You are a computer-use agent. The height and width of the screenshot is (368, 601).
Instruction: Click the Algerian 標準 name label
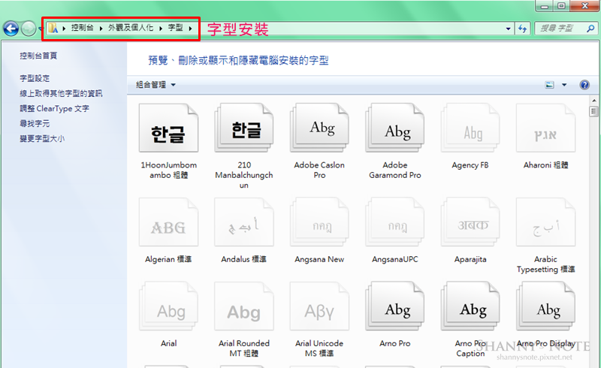168,260
